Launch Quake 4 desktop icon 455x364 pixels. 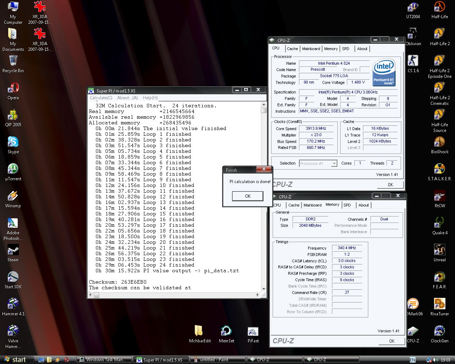(440, 226)
